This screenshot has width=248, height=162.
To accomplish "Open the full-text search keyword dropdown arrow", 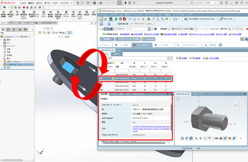I will click(149, 29).
